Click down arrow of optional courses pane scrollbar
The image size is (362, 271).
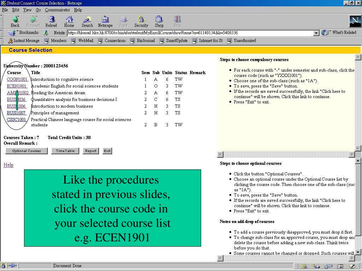tap(358, 252)
